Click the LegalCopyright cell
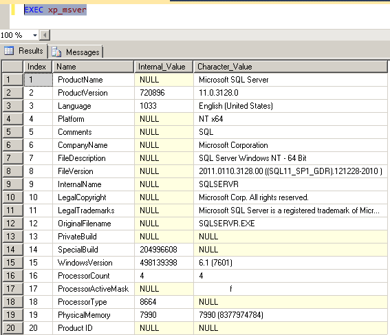Viewport: 390px width, 335px height. pyautogui.click(x=94, y=197)
